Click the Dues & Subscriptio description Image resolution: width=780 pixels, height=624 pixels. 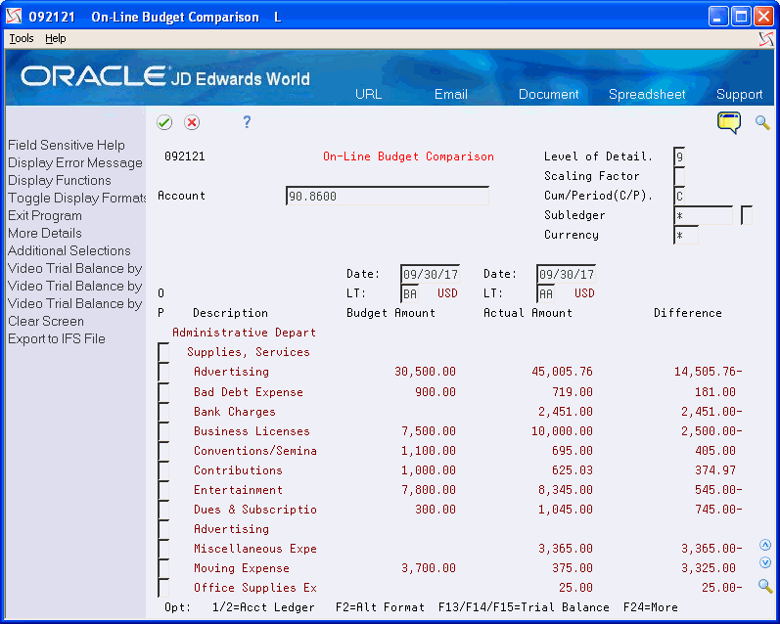(255, 510)
